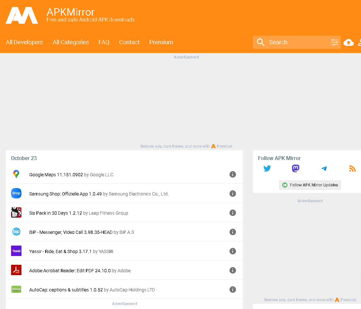Click the upload APK cloud icon
The width and height of the screenshot is (361, 309).
pyautogui.click(x=349, y=42)
